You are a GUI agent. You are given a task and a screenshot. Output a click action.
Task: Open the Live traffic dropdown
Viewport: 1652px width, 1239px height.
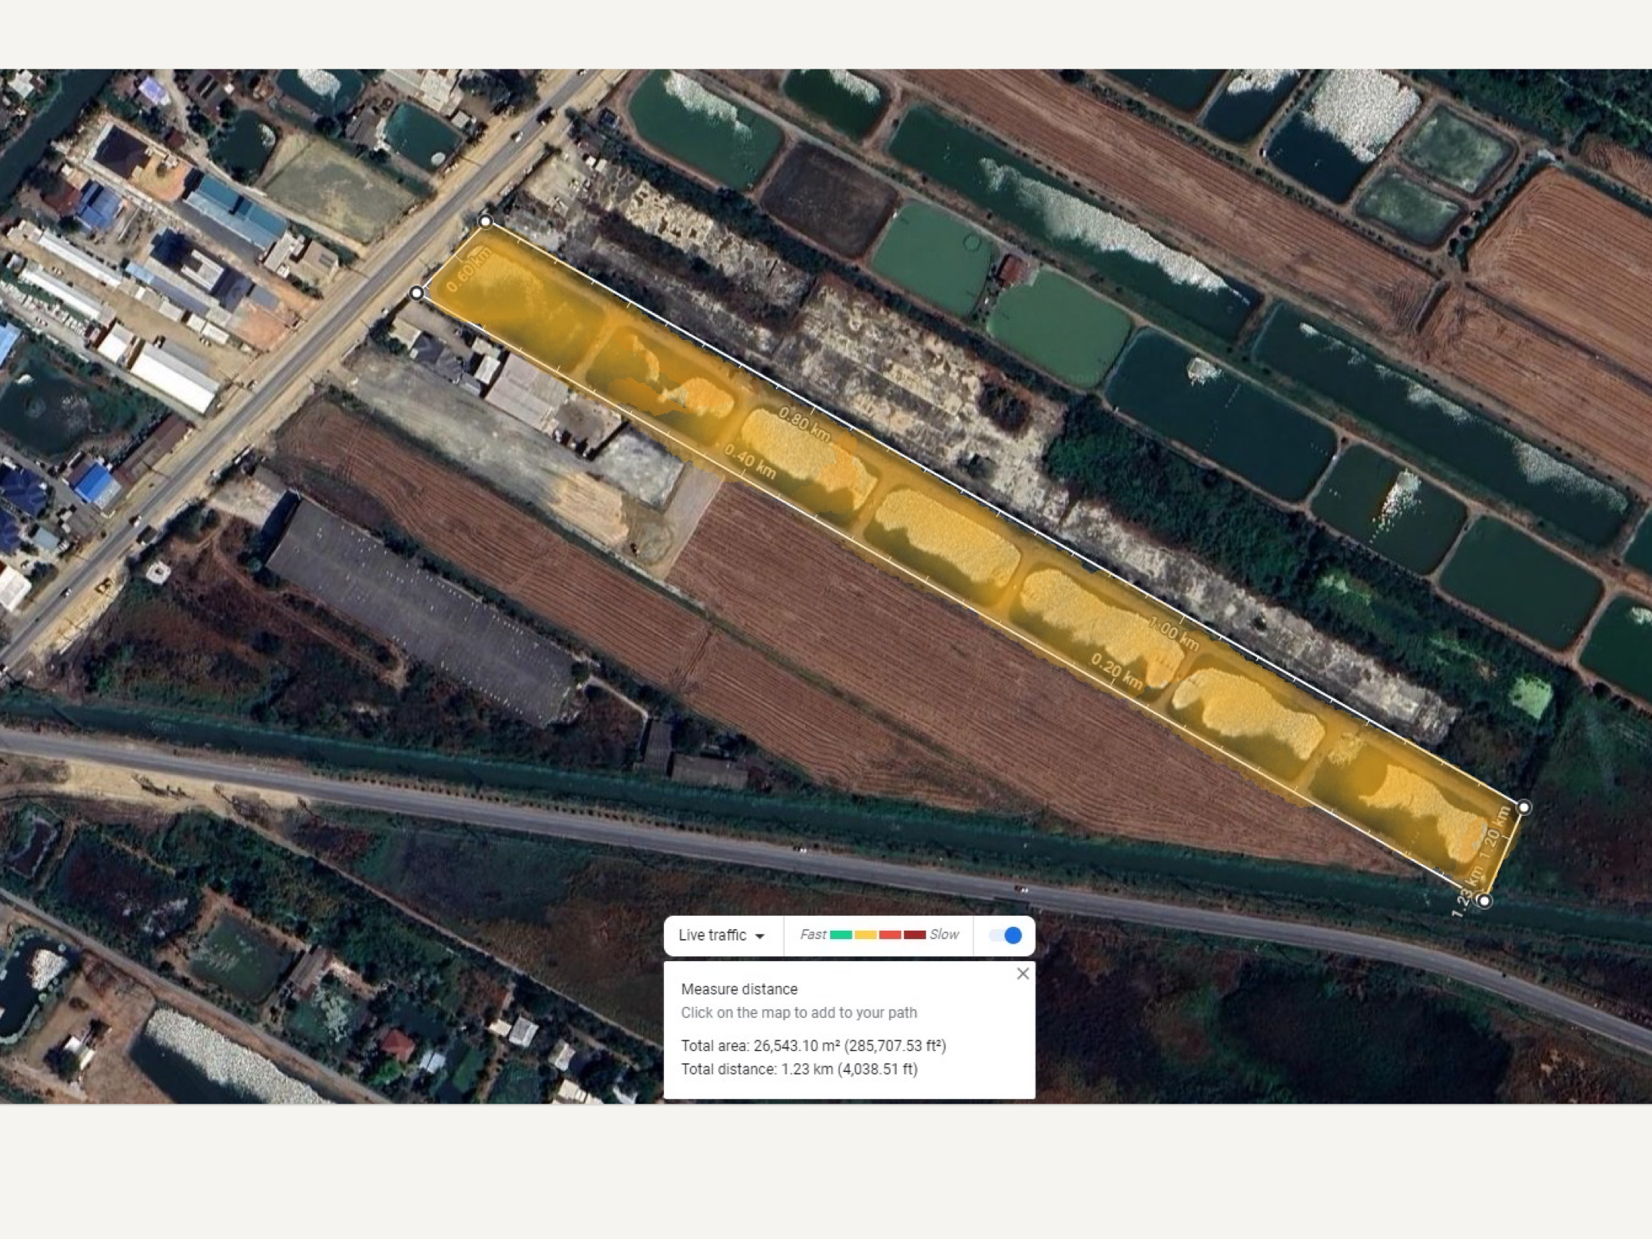pos(721,935)
